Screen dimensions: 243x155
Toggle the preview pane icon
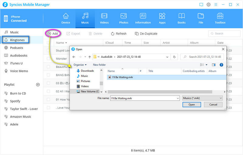[214, 65]
